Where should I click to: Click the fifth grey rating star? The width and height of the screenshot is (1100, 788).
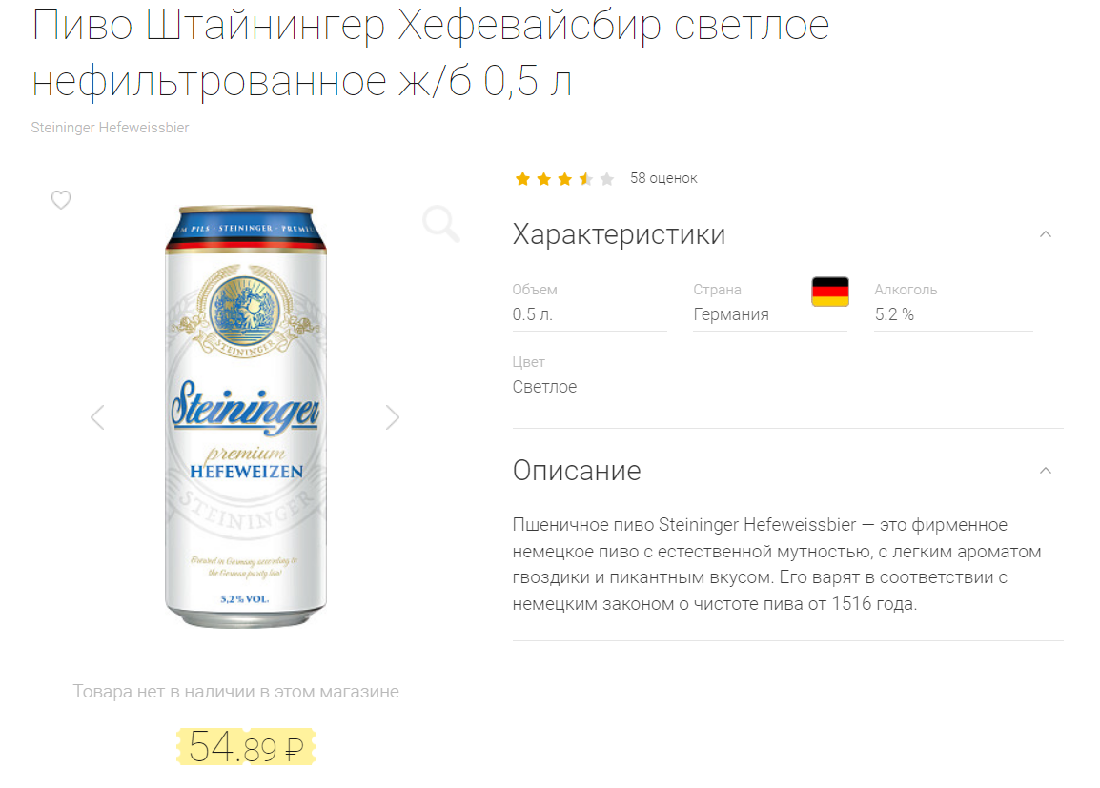pos(607,179)
